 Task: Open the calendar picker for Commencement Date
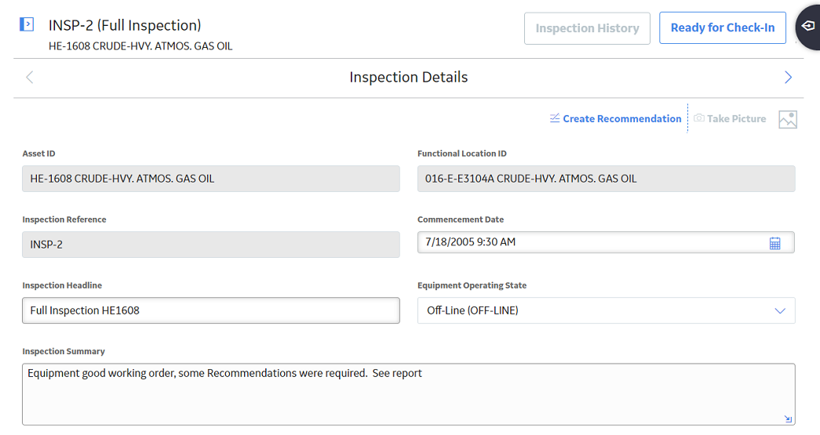[x=774, y=243]
